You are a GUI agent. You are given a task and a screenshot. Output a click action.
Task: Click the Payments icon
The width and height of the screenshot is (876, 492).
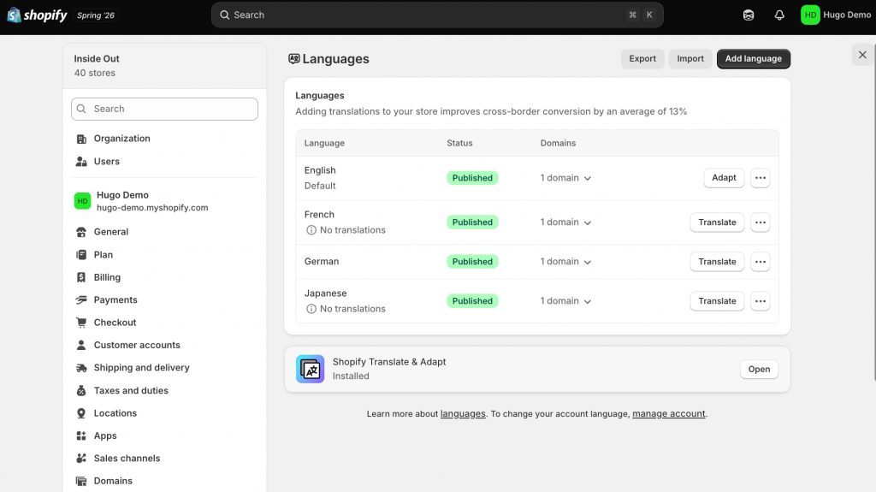pos(81,300)
